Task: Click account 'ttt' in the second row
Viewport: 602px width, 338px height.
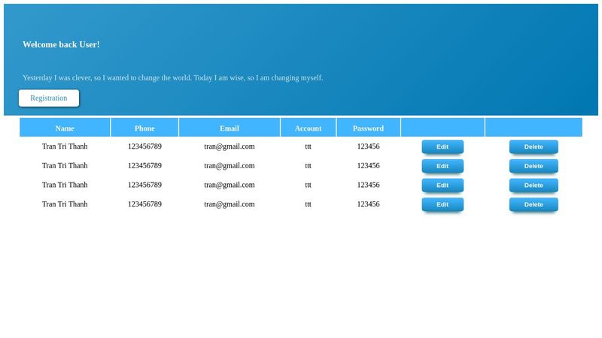Action: [x=309, y=165]
